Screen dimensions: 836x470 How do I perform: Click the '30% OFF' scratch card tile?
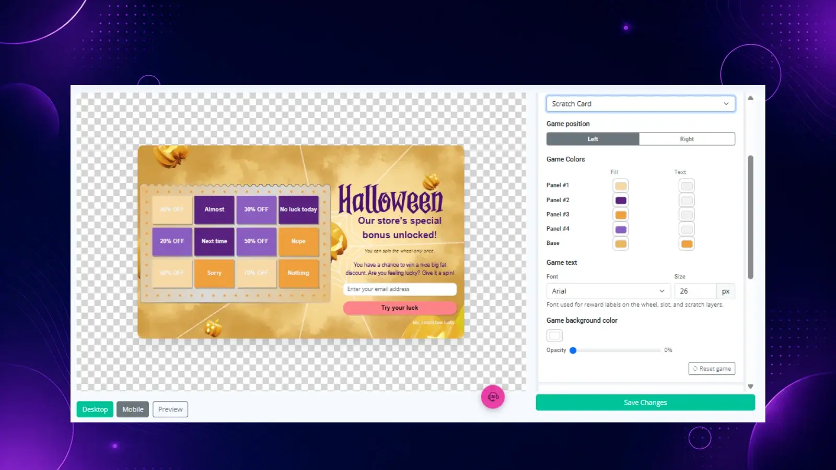pyautogui.click(x=256, y=209)
